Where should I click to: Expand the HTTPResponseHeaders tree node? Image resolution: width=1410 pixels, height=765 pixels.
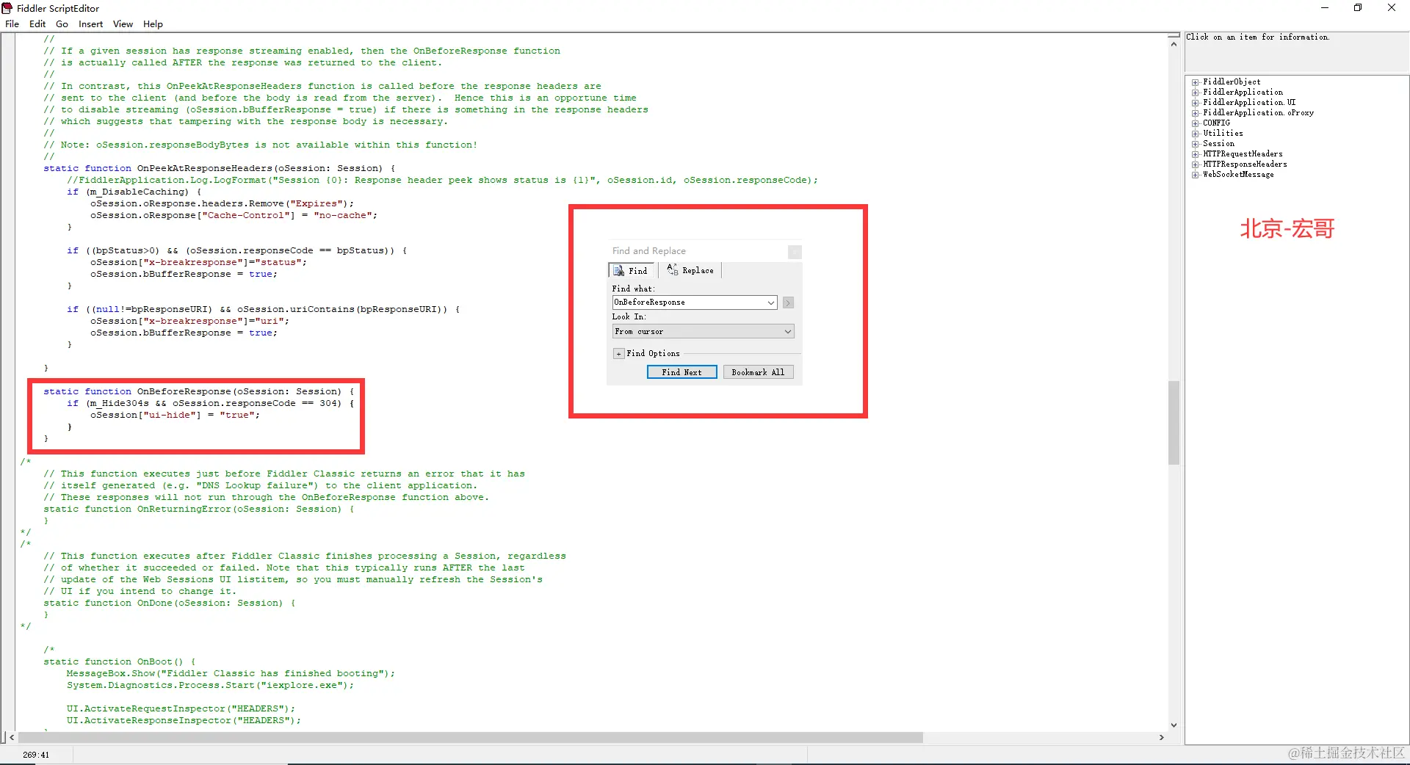tap(1196, 164)
